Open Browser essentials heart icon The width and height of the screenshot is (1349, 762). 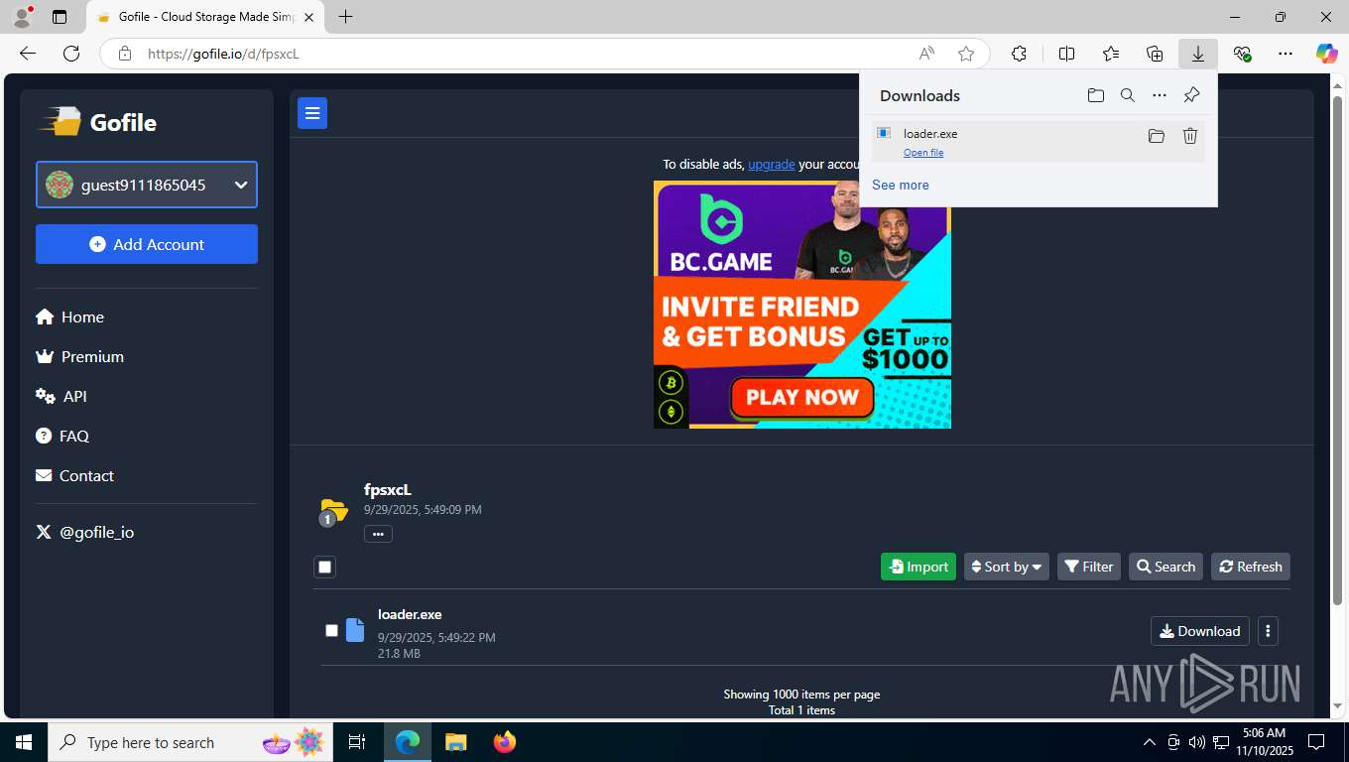[x=1242, y=54]
